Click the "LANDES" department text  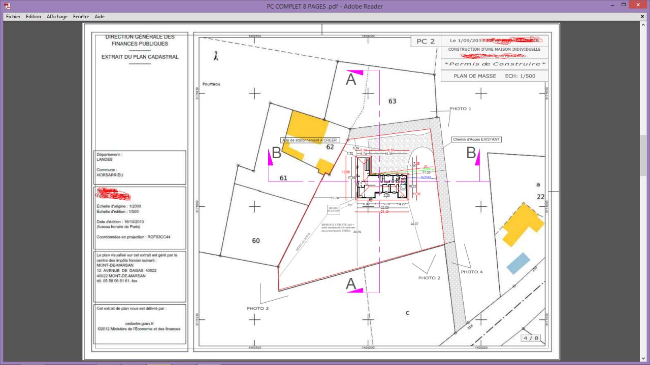[104, 159]
